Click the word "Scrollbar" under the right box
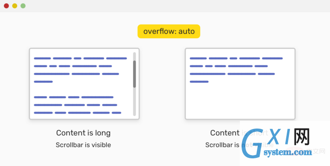Screen dimensions: 330x166 click(222, 145)
